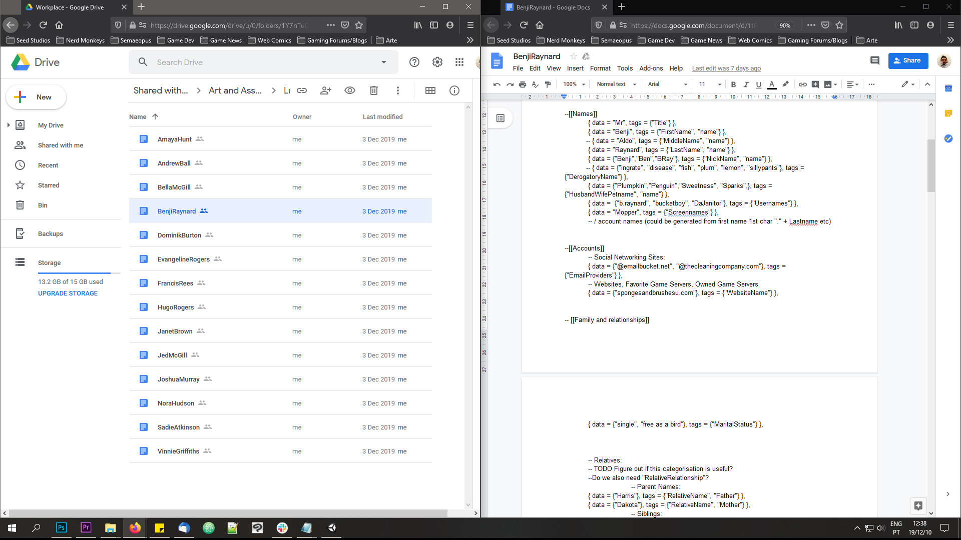Open the font size 11 dropdown

click(x=710, y=84)
